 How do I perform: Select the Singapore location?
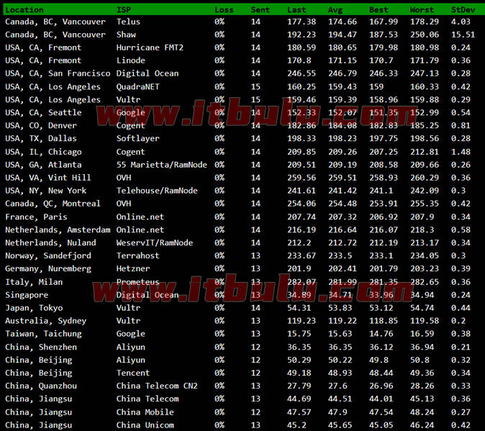pyautogui.click(x=27, y=295)
